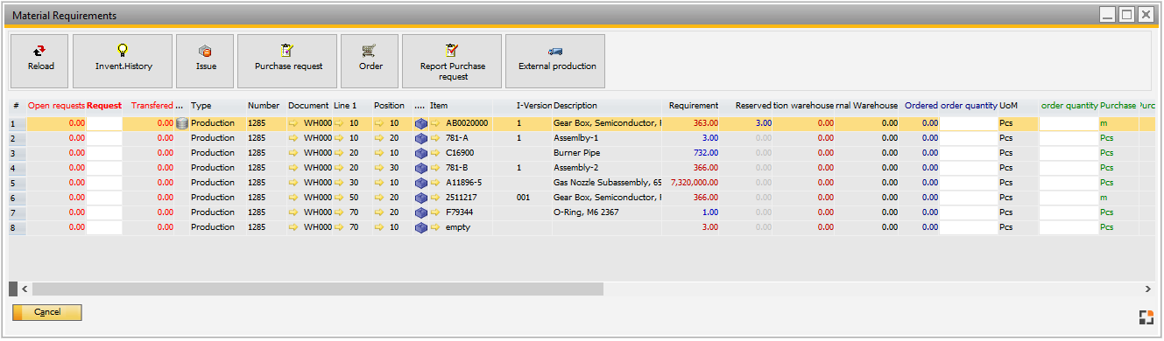Click the database icon in row 1

[x=182, y=123]
